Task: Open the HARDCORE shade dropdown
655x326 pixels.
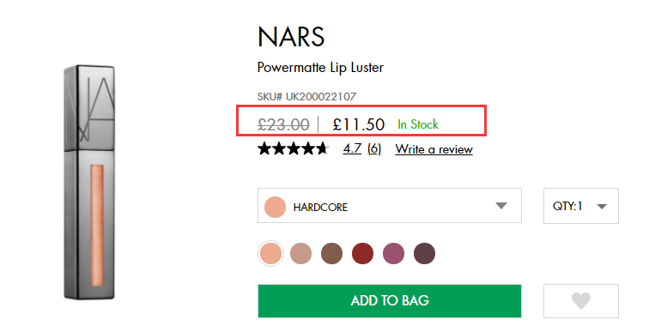Action: [390, 205]
